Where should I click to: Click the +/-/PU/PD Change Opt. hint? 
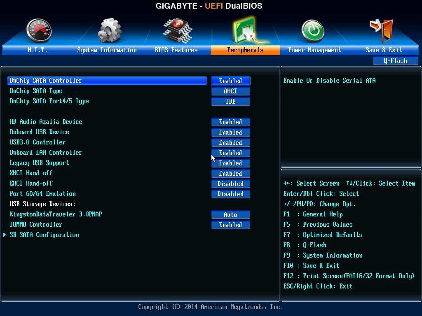[x=319, y=204]
